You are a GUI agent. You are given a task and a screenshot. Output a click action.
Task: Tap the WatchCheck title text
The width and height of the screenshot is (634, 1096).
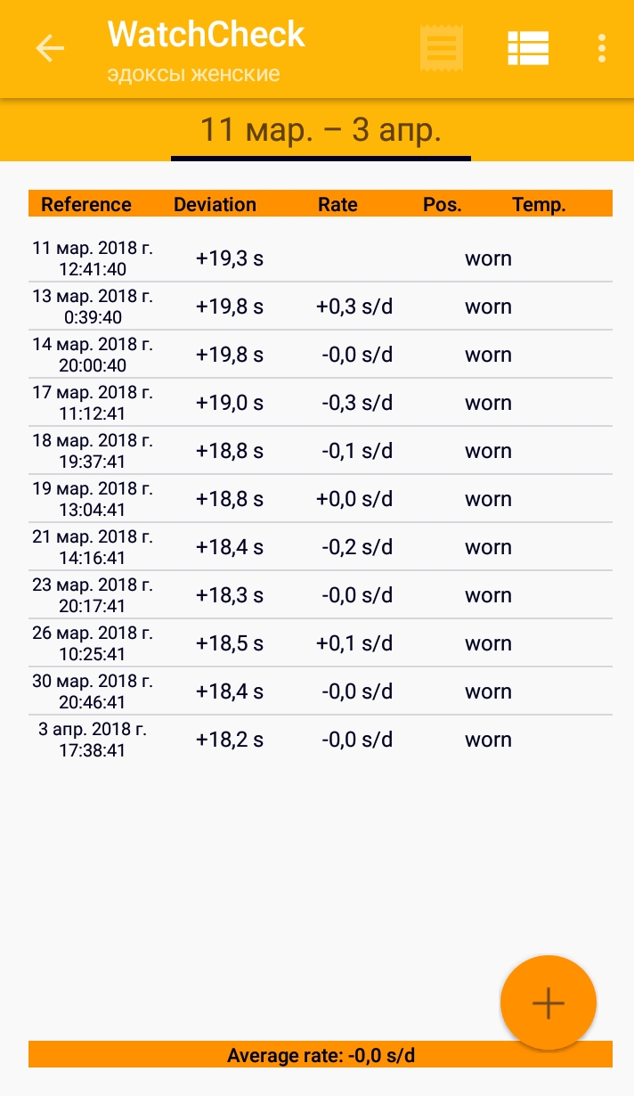coord(207,35)
